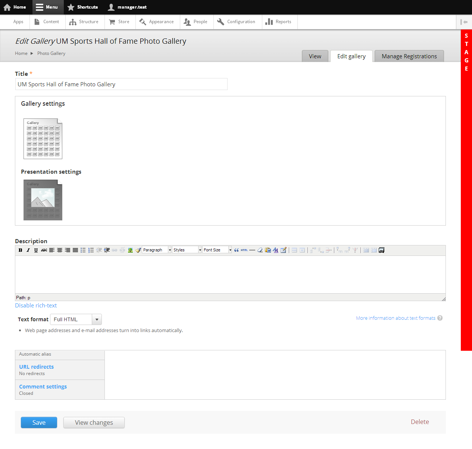472x449 pixels.
Task: Open the Comment settings vertical tab
Action: [60, 390]
